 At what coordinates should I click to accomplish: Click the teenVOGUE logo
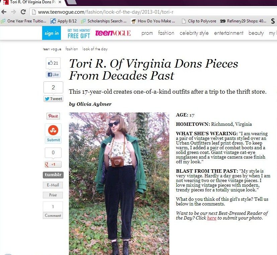pos(113,33)
